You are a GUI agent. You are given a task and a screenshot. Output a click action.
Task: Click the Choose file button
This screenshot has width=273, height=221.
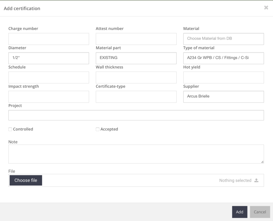click(x=26, y=180)
